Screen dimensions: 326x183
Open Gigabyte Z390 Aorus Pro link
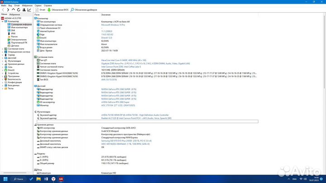145,64
